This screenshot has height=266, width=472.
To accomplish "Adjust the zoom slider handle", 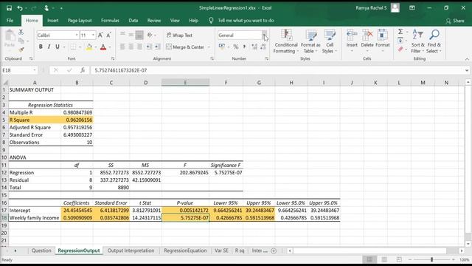I will 431,259.
